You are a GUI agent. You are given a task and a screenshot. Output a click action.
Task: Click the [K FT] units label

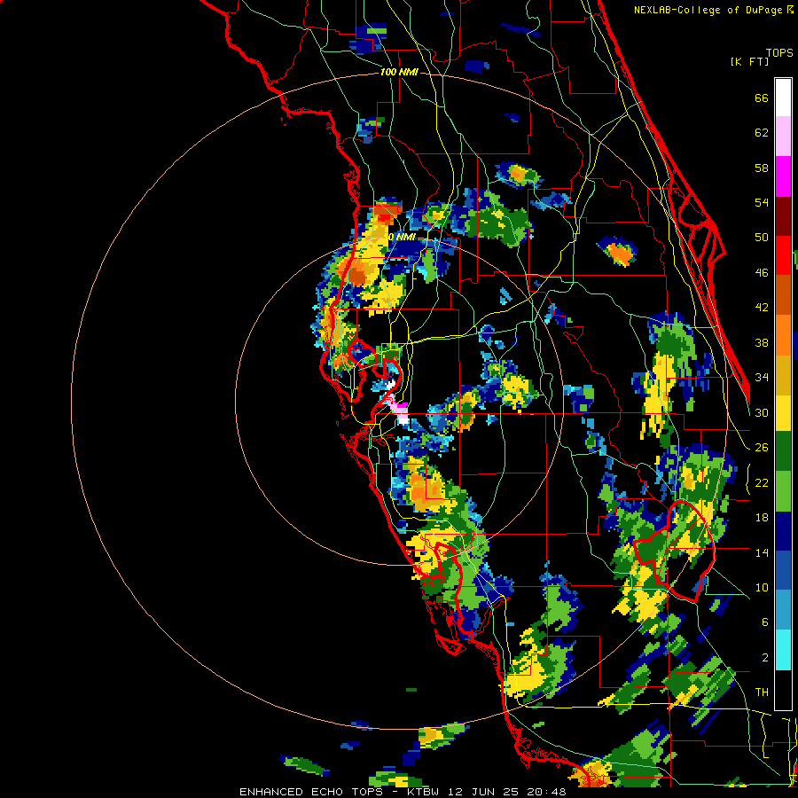tap(749, 61)
